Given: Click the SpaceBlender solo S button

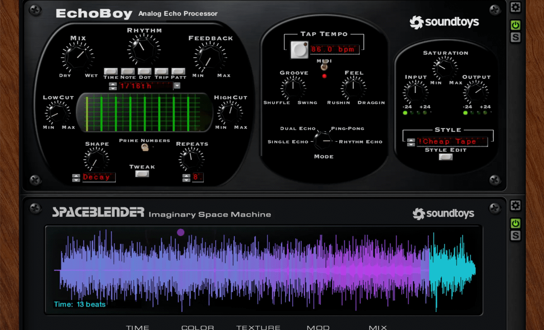Looking at the screenshot, I should (x=515, y=236).
